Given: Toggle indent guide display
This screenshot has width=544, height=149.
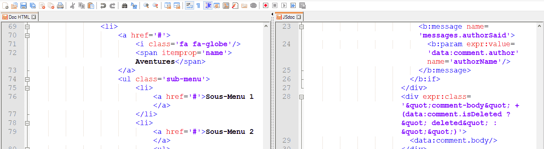Looking at the screenshot, I should [208, 6].
